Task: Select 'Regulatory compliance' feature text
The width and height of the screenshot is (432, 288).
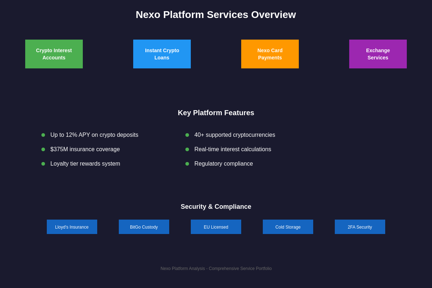Action: point(224,164)
